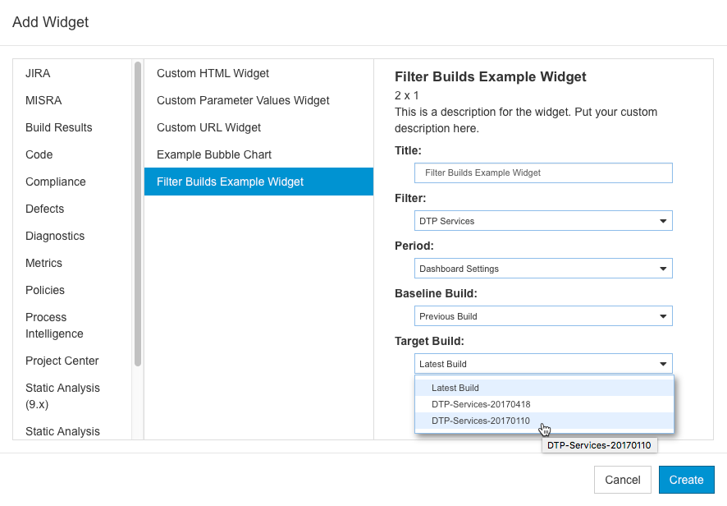Collapse the Target Build dropdown arrow

click(x=663, y=364)
